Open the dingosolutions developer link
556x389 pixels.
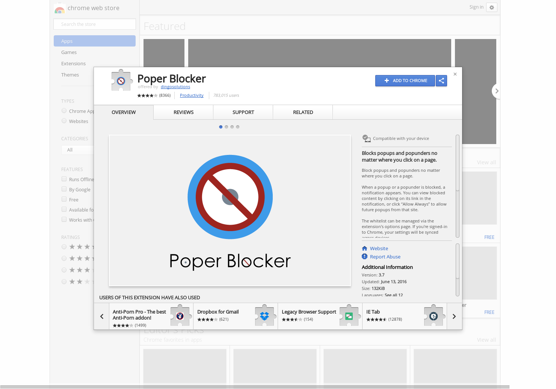tap(175, 86)
